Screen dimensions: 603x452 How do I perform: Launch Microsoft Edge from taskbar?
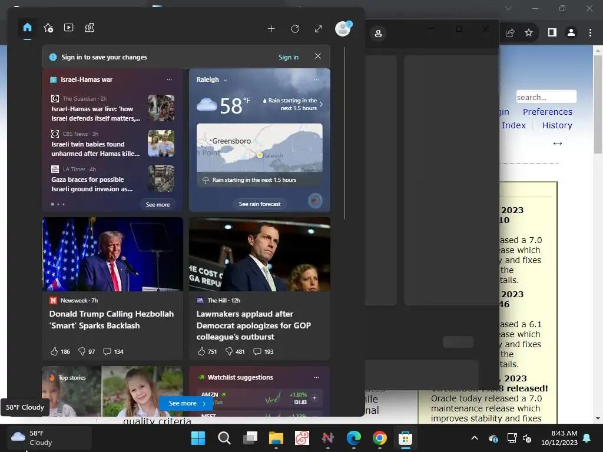coord(354,438)
